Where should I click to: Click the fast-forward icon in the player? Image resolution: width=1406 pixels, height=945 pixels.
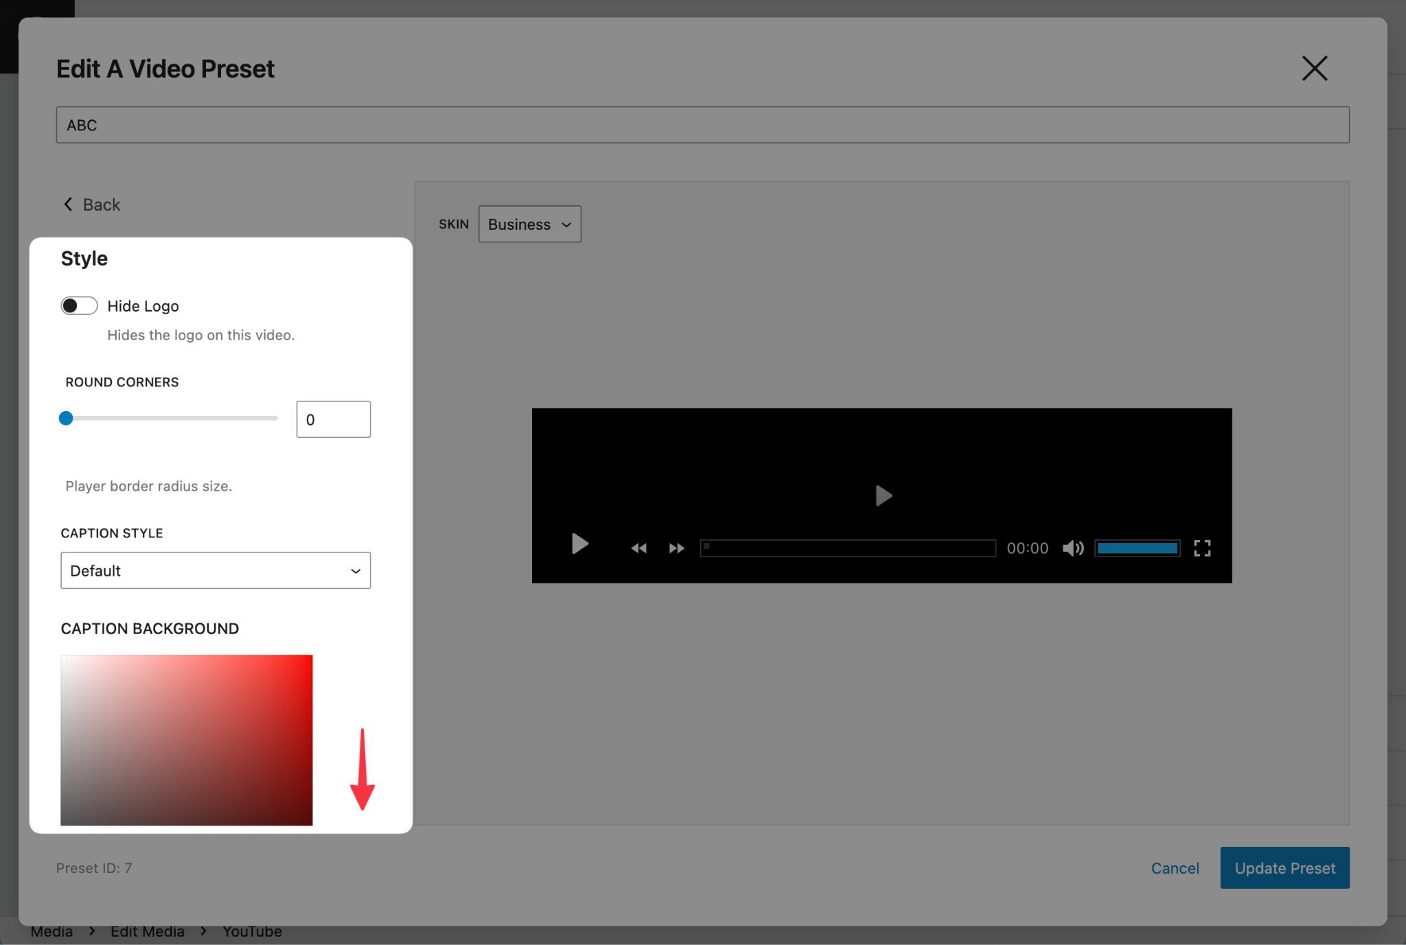pyautogui.click(x=676, y=547)
